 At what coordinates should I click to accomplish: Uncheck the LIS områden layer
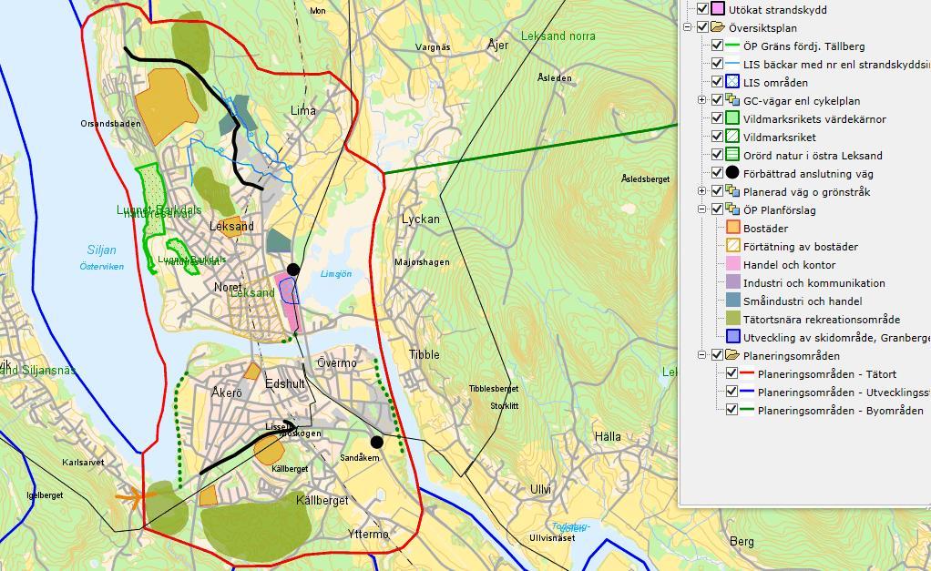click(x=717, y=82)
